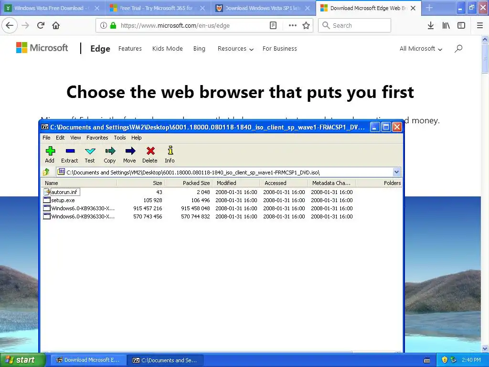The image size is (489, 367).
Task: Switch to Download Microsoft Edge taskbar button
Action: (88, 360)
